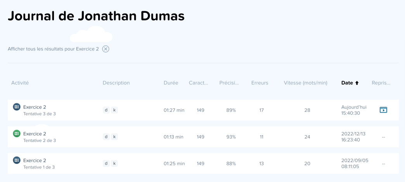Toggle the Date column sort arrow
Screen dimensions: 405x182
(357, 83)
